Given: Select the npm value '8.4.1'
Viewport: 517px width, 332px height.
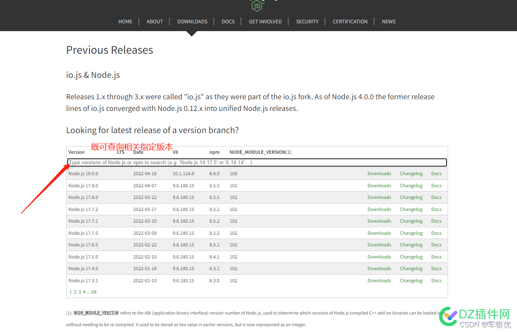Looking at the screenshot, I should click(x=214, y=257).
